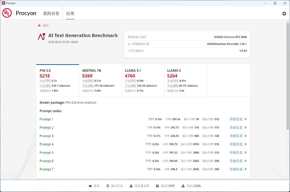Screen dimensions: 290x192
Task: Click 171.16 tokens/s under MISTRAL 7B
Action: pyautogui.click(x=104, y=86)
